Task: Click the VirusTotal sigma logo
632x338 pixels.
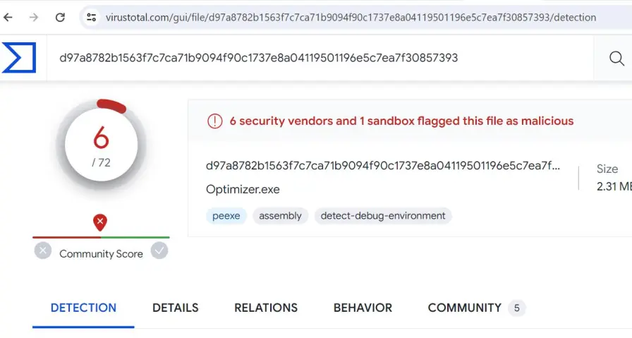Action: (x=19, y=58)
